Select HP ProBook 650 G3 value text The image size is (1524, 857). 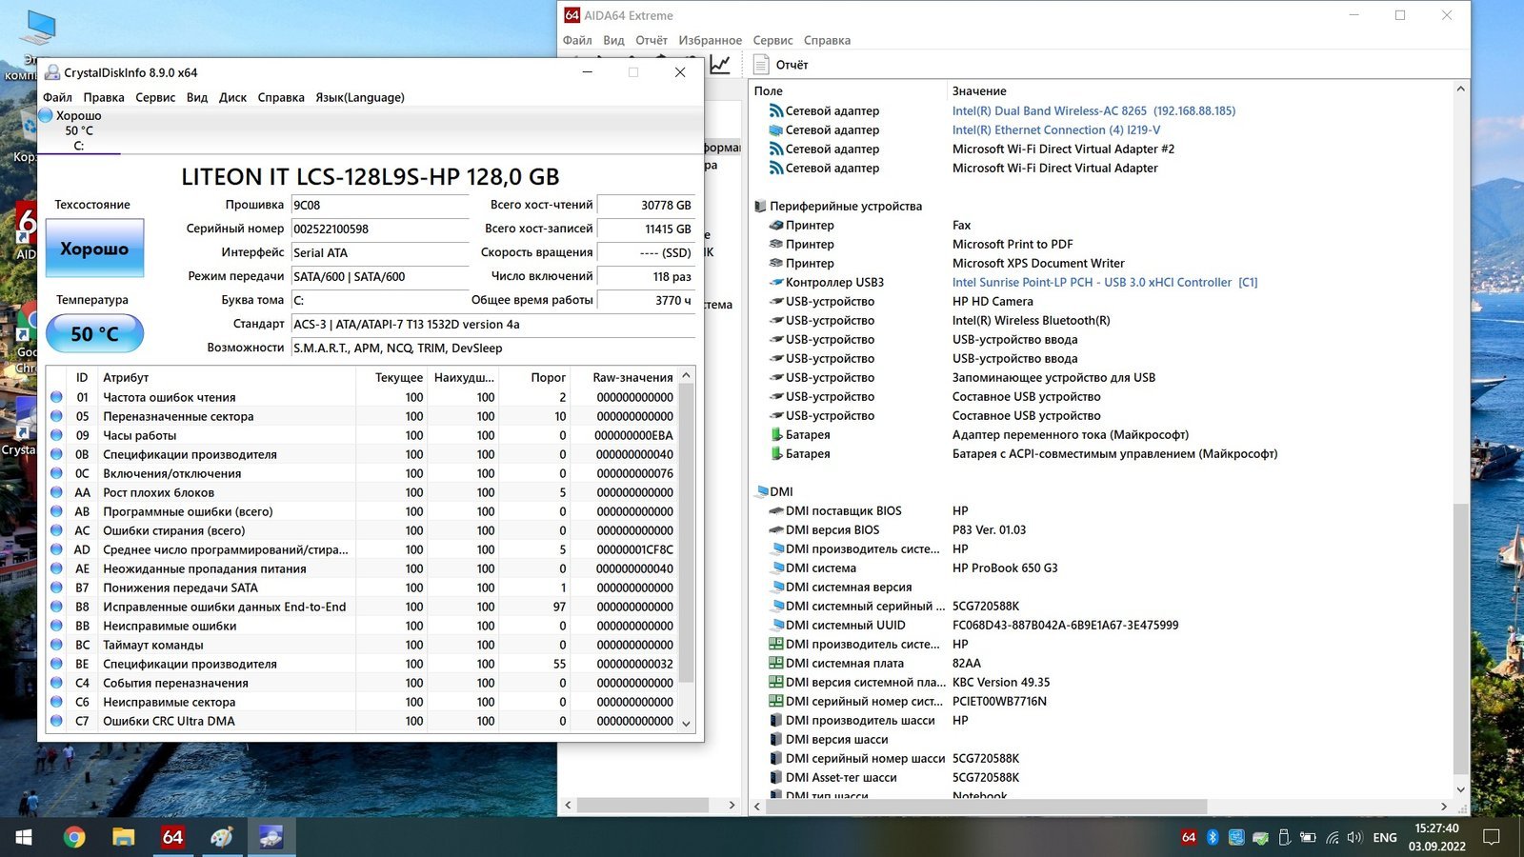point(1005,568)
